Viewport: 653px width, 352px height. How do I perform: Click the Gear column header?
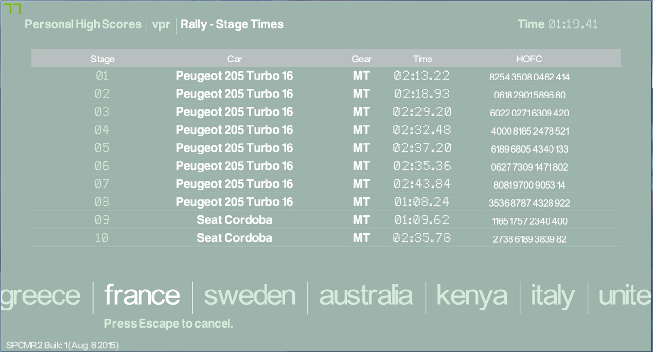[x=361, y=59]
